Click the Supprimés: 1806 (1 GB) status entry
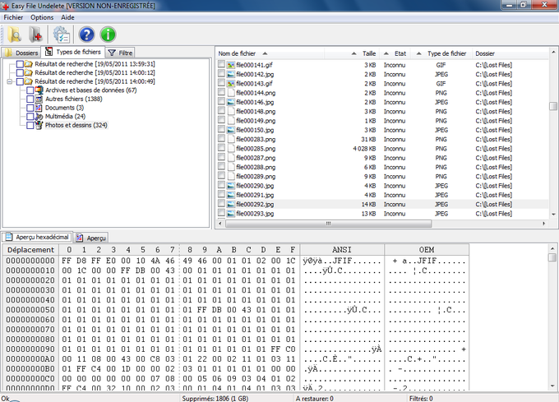 coord(215,399)
